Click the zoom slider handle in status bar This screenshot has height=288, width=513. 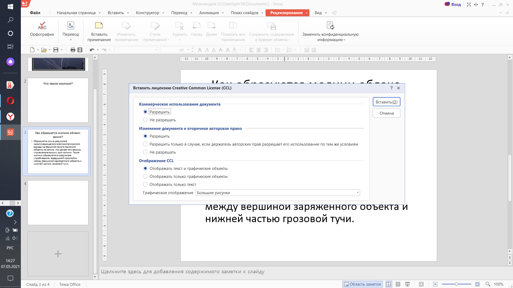[x=457, y=284]
